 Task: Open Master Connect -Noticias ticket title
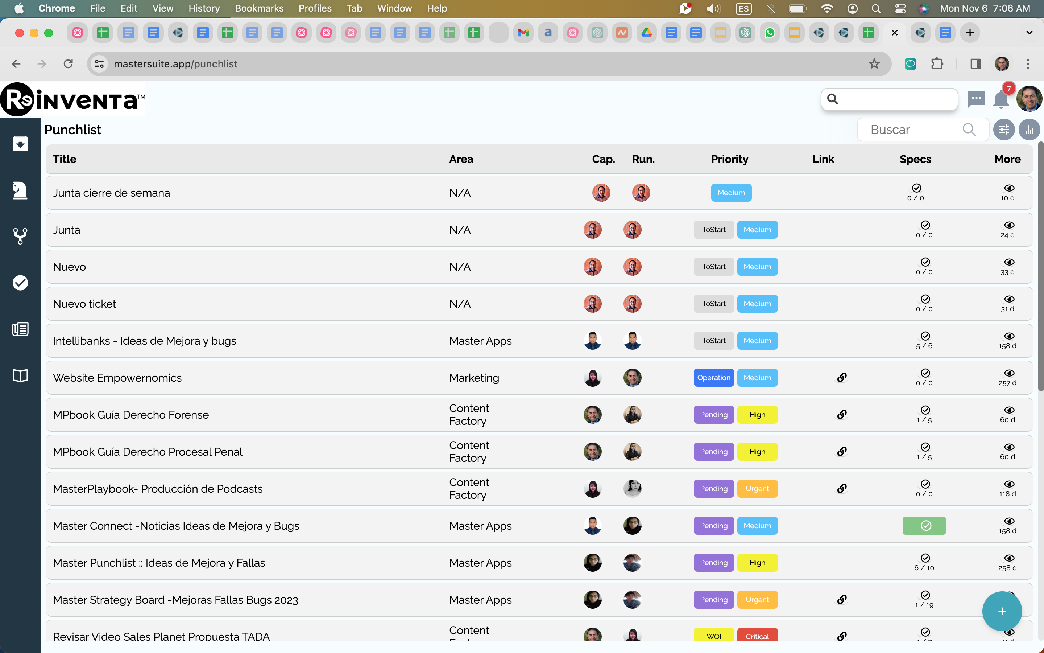176,526
